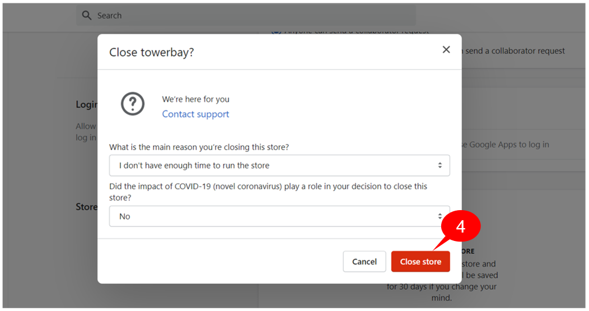Screen dimensions: 589x311
Task: Click the COVID-19 impact question label
Action: coord(268,192)
